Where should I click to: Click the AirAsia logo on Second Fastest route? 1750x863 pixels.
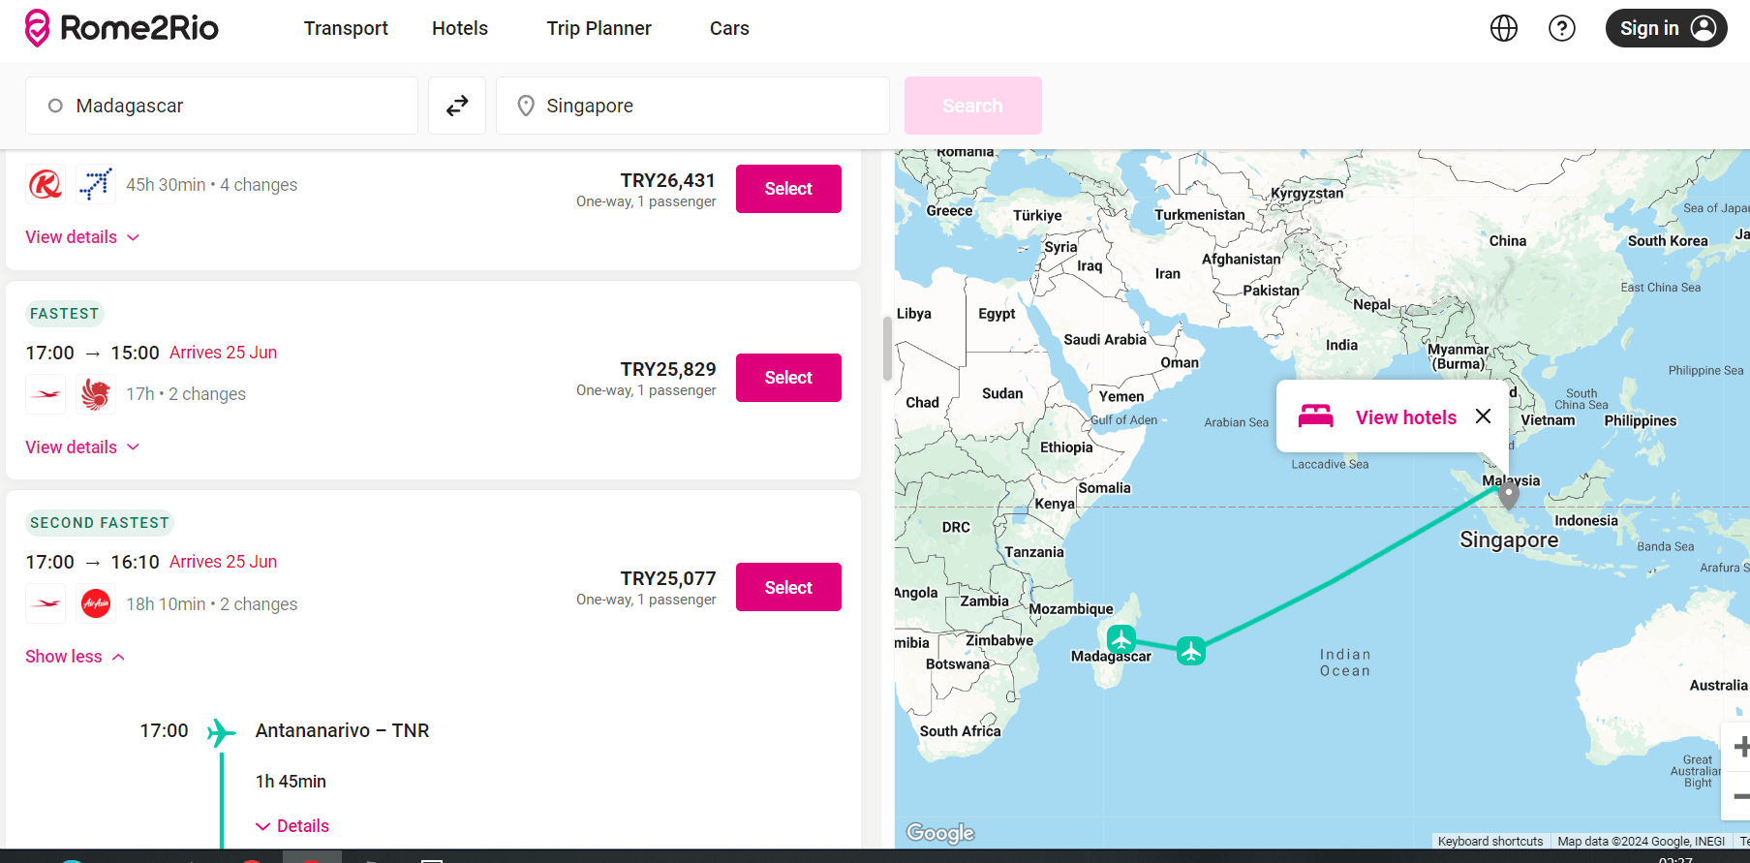click(96, 604)
